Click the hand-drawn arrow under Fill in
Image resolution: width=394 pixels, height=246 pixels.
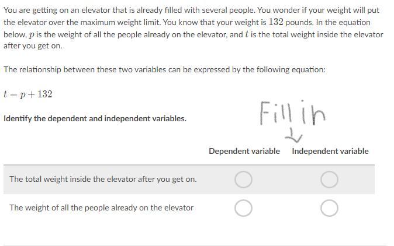pos(293,135)
